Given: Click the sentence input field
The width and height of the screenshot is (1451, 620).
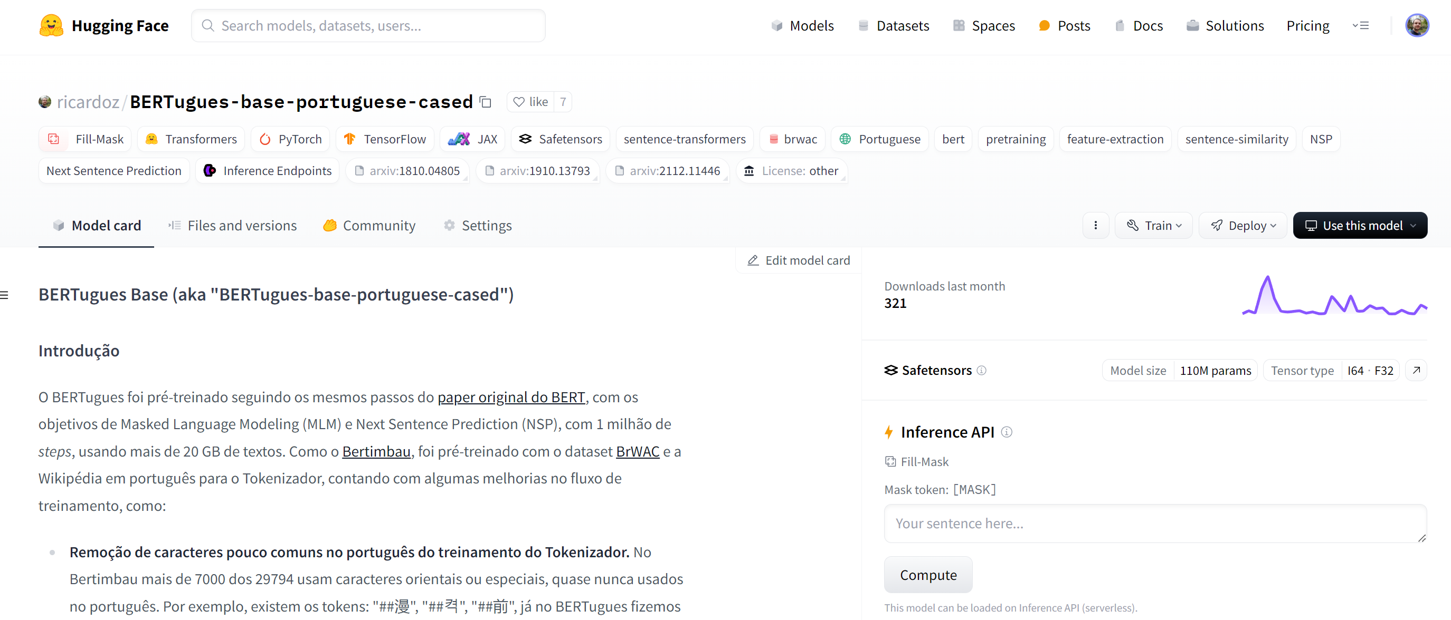Looking at the screenshot, I should point(1153,523).
